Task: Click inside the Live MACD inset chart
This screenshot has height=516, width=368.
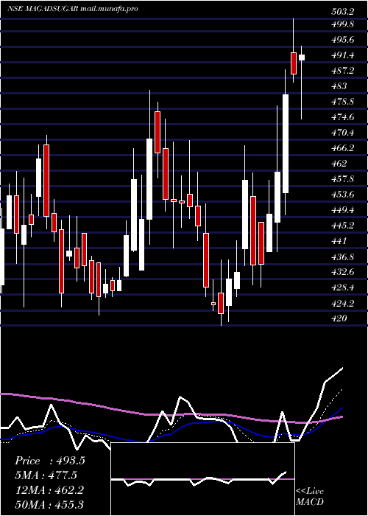Action: click(202, 479)
